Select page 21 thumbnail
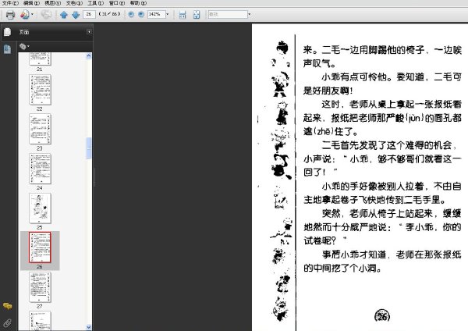468x331 pixels. coord(40,59)
